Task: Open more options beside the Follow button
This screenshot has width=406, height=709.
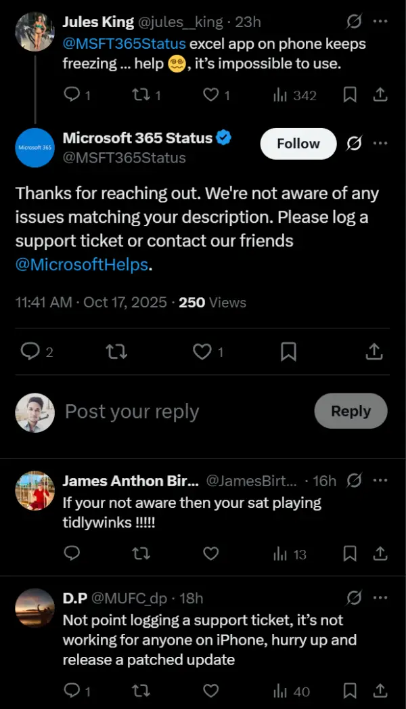Action: click(x=381, y=144)
